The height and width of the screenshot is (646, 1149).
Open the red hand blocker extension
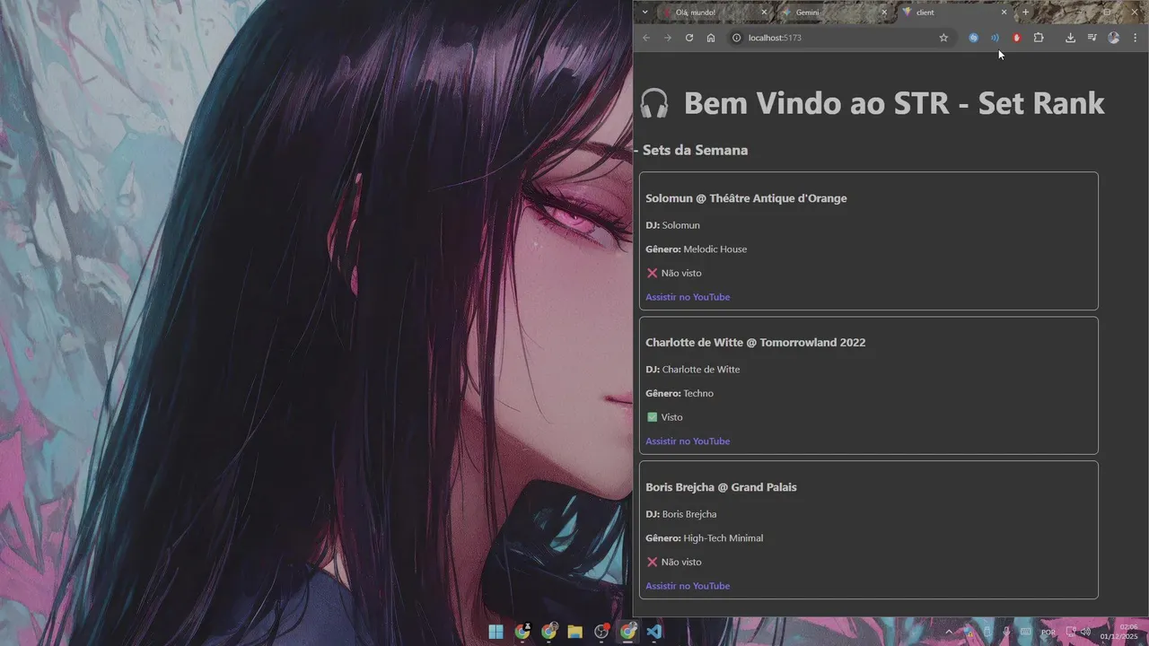(x=1017, y=38)
